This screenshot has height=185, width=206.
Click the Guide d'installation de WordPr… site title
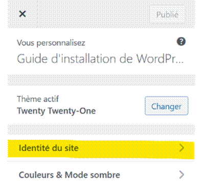click(100, 59)
